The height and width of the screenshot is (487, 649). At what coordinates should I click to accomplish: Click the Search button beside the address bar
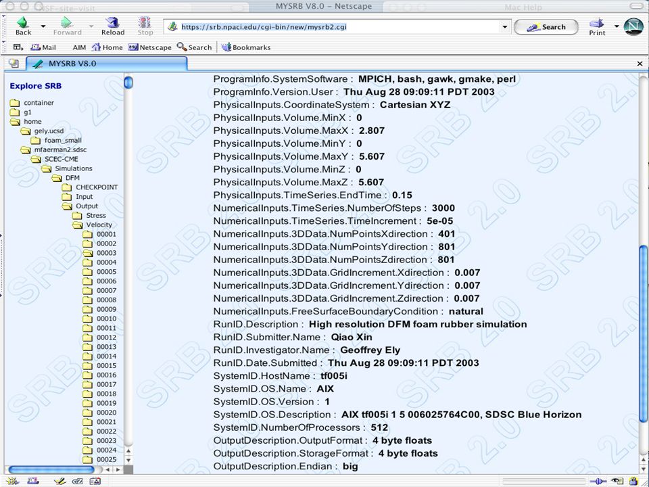click(546, 27)
